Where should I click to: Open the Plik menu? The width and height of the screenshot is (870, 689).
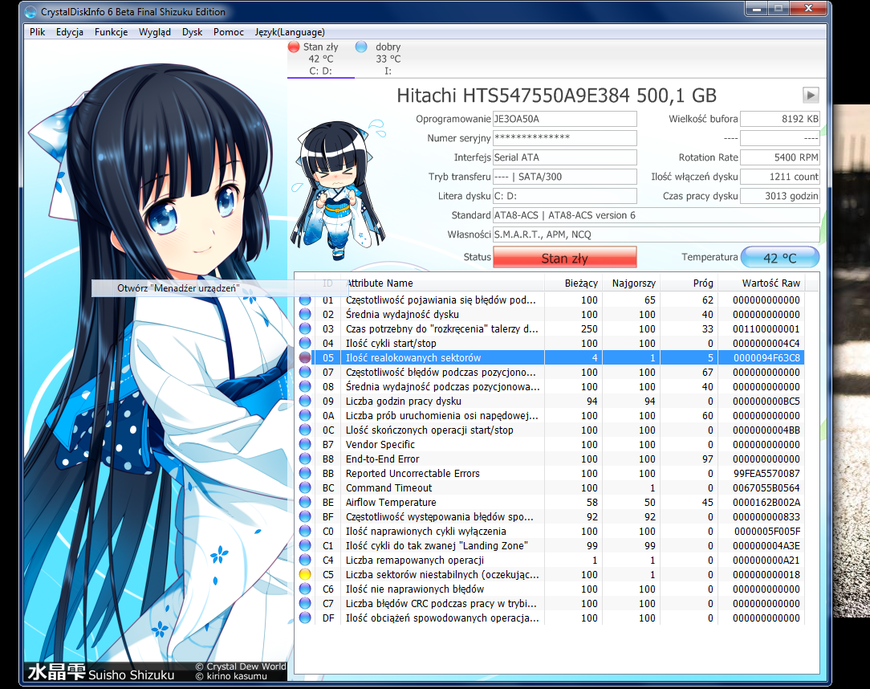click(x=37, y=32)
